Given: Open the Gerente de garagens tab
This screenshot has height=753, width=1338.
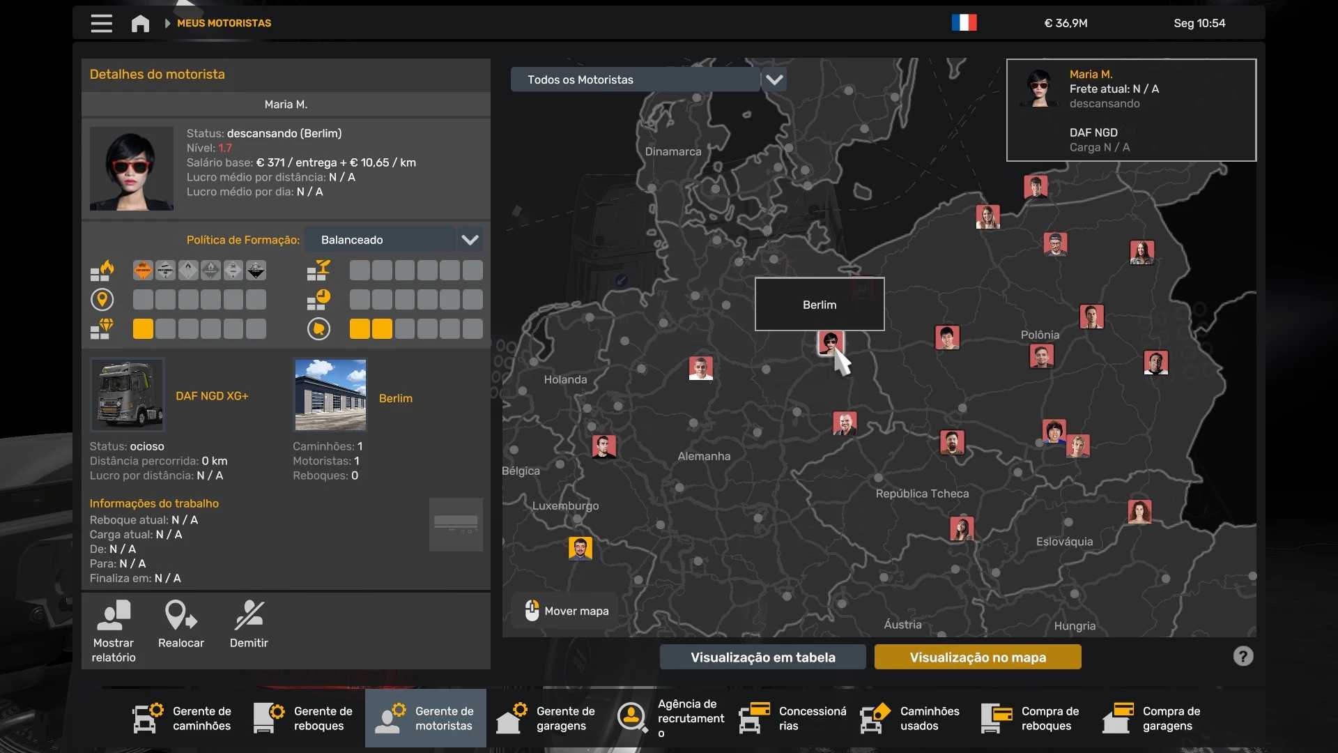Looking at the screenshot, I should 546,718.
